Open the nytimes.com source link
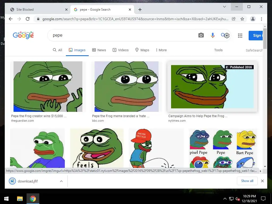 [x=177, y=121]
